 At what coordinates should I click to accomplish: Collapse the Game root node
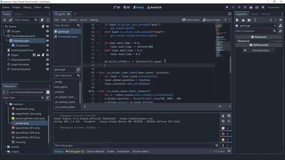click(4, 27)
